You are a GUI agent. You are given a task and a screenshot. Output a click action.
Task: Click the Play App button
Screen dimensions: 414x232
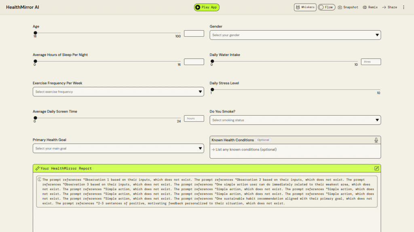[x=207, y=7]
